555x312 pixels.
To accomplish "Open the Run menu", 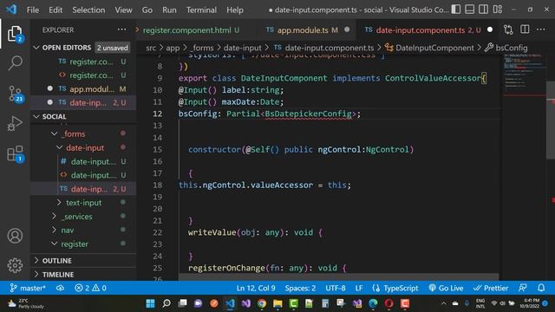I will point(169,10).
